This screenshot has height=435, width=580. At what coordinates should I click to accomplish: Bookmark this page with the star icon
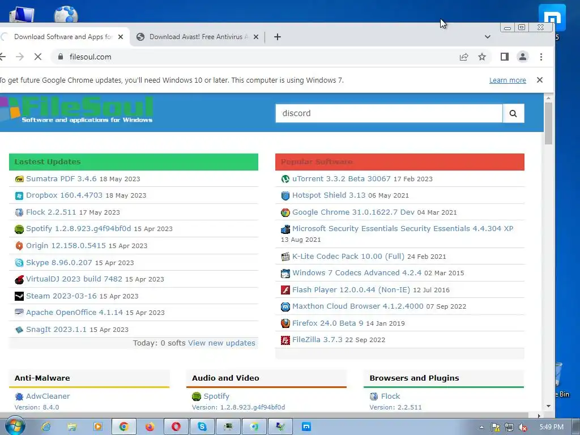pos(481,57)
